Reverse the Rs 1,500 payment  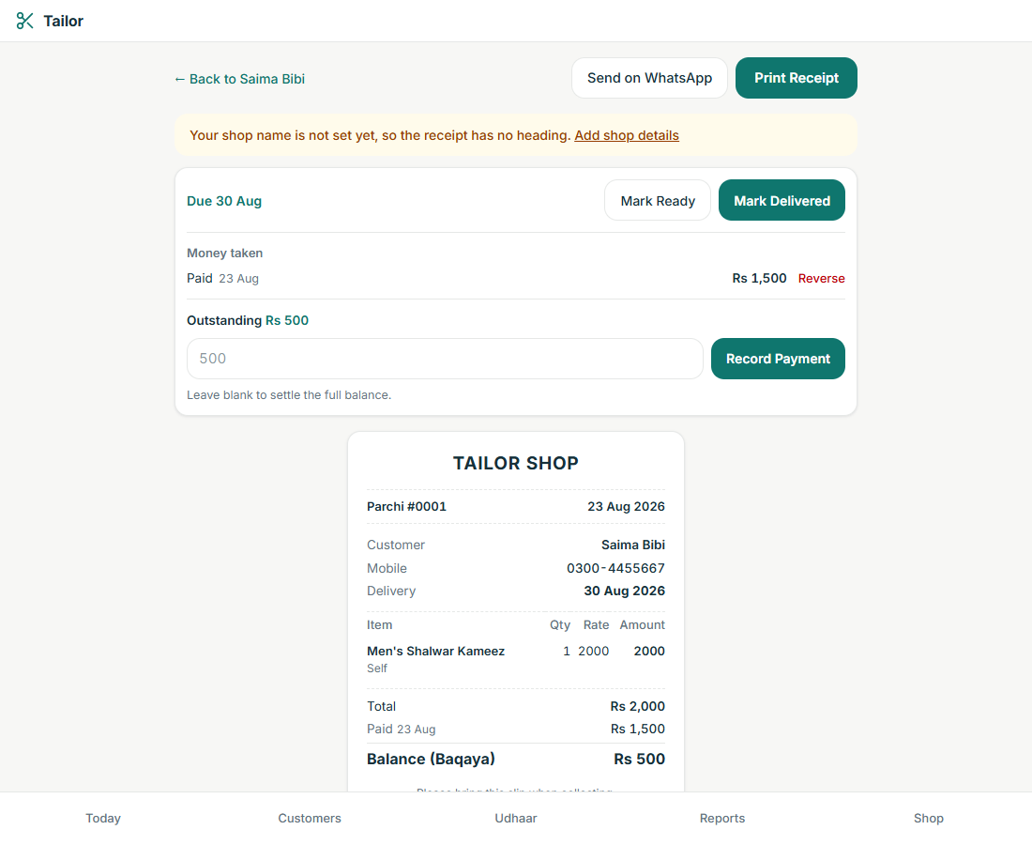pos(822,279)
